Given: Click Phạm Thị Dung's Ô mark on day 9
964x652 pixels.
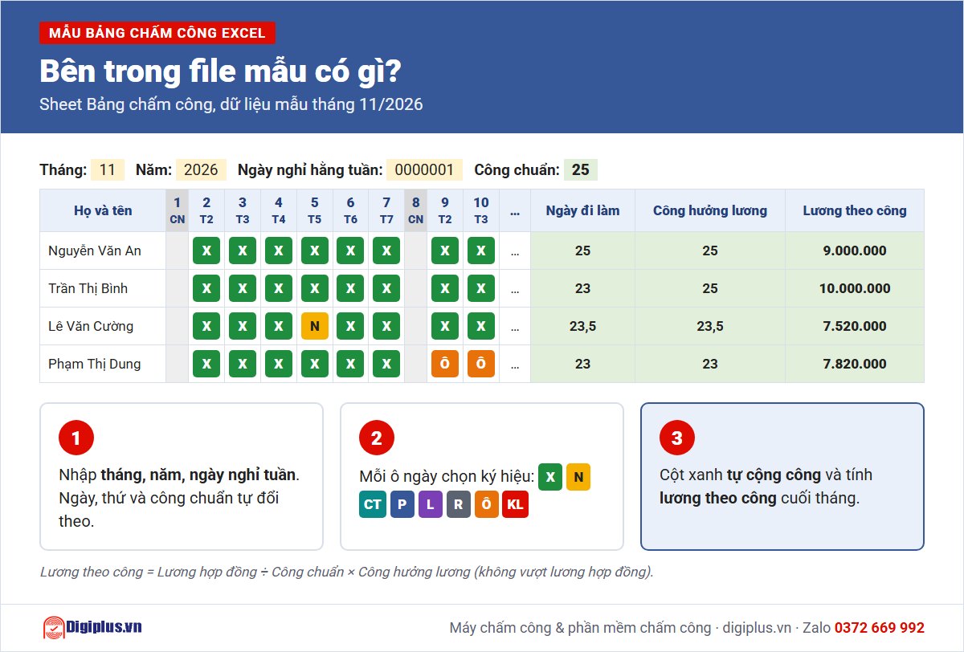Looking at the screenshot, I should point(445,364).
